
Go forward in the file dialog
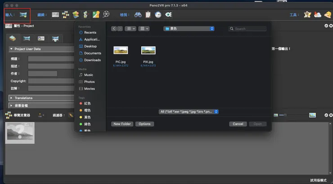click(x=120, y=29)
